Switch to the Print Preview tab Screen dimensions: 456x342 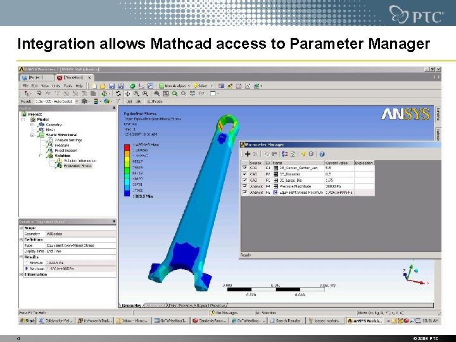coord(180,305)
